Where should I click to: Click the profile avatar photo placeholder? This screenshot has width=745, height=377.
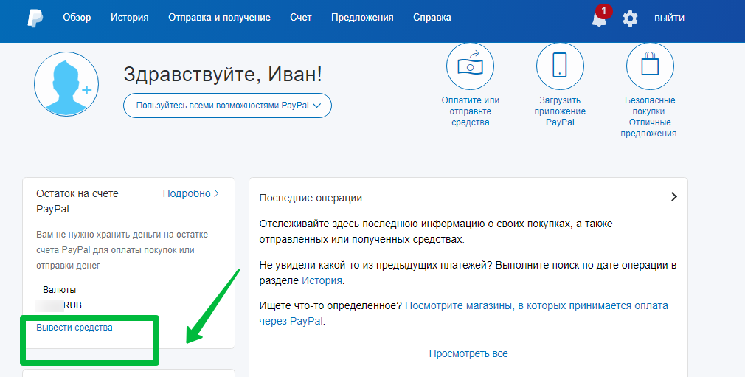[66, 84]
